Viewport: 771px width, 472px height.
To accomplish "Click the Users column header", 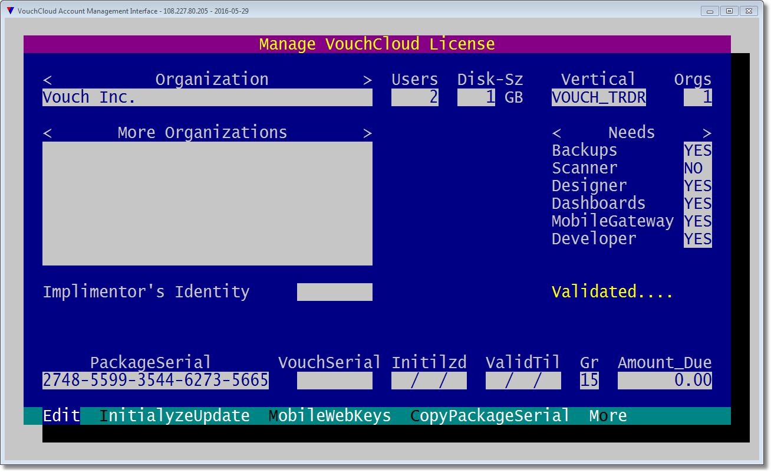I will (x=415, y=80).
